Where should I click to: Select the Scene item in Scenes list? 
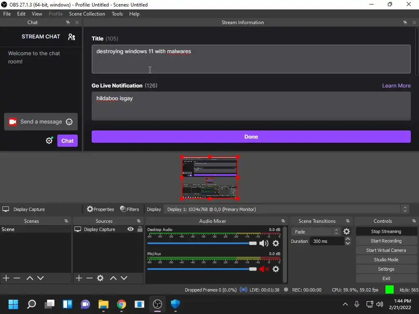[35, 229]
